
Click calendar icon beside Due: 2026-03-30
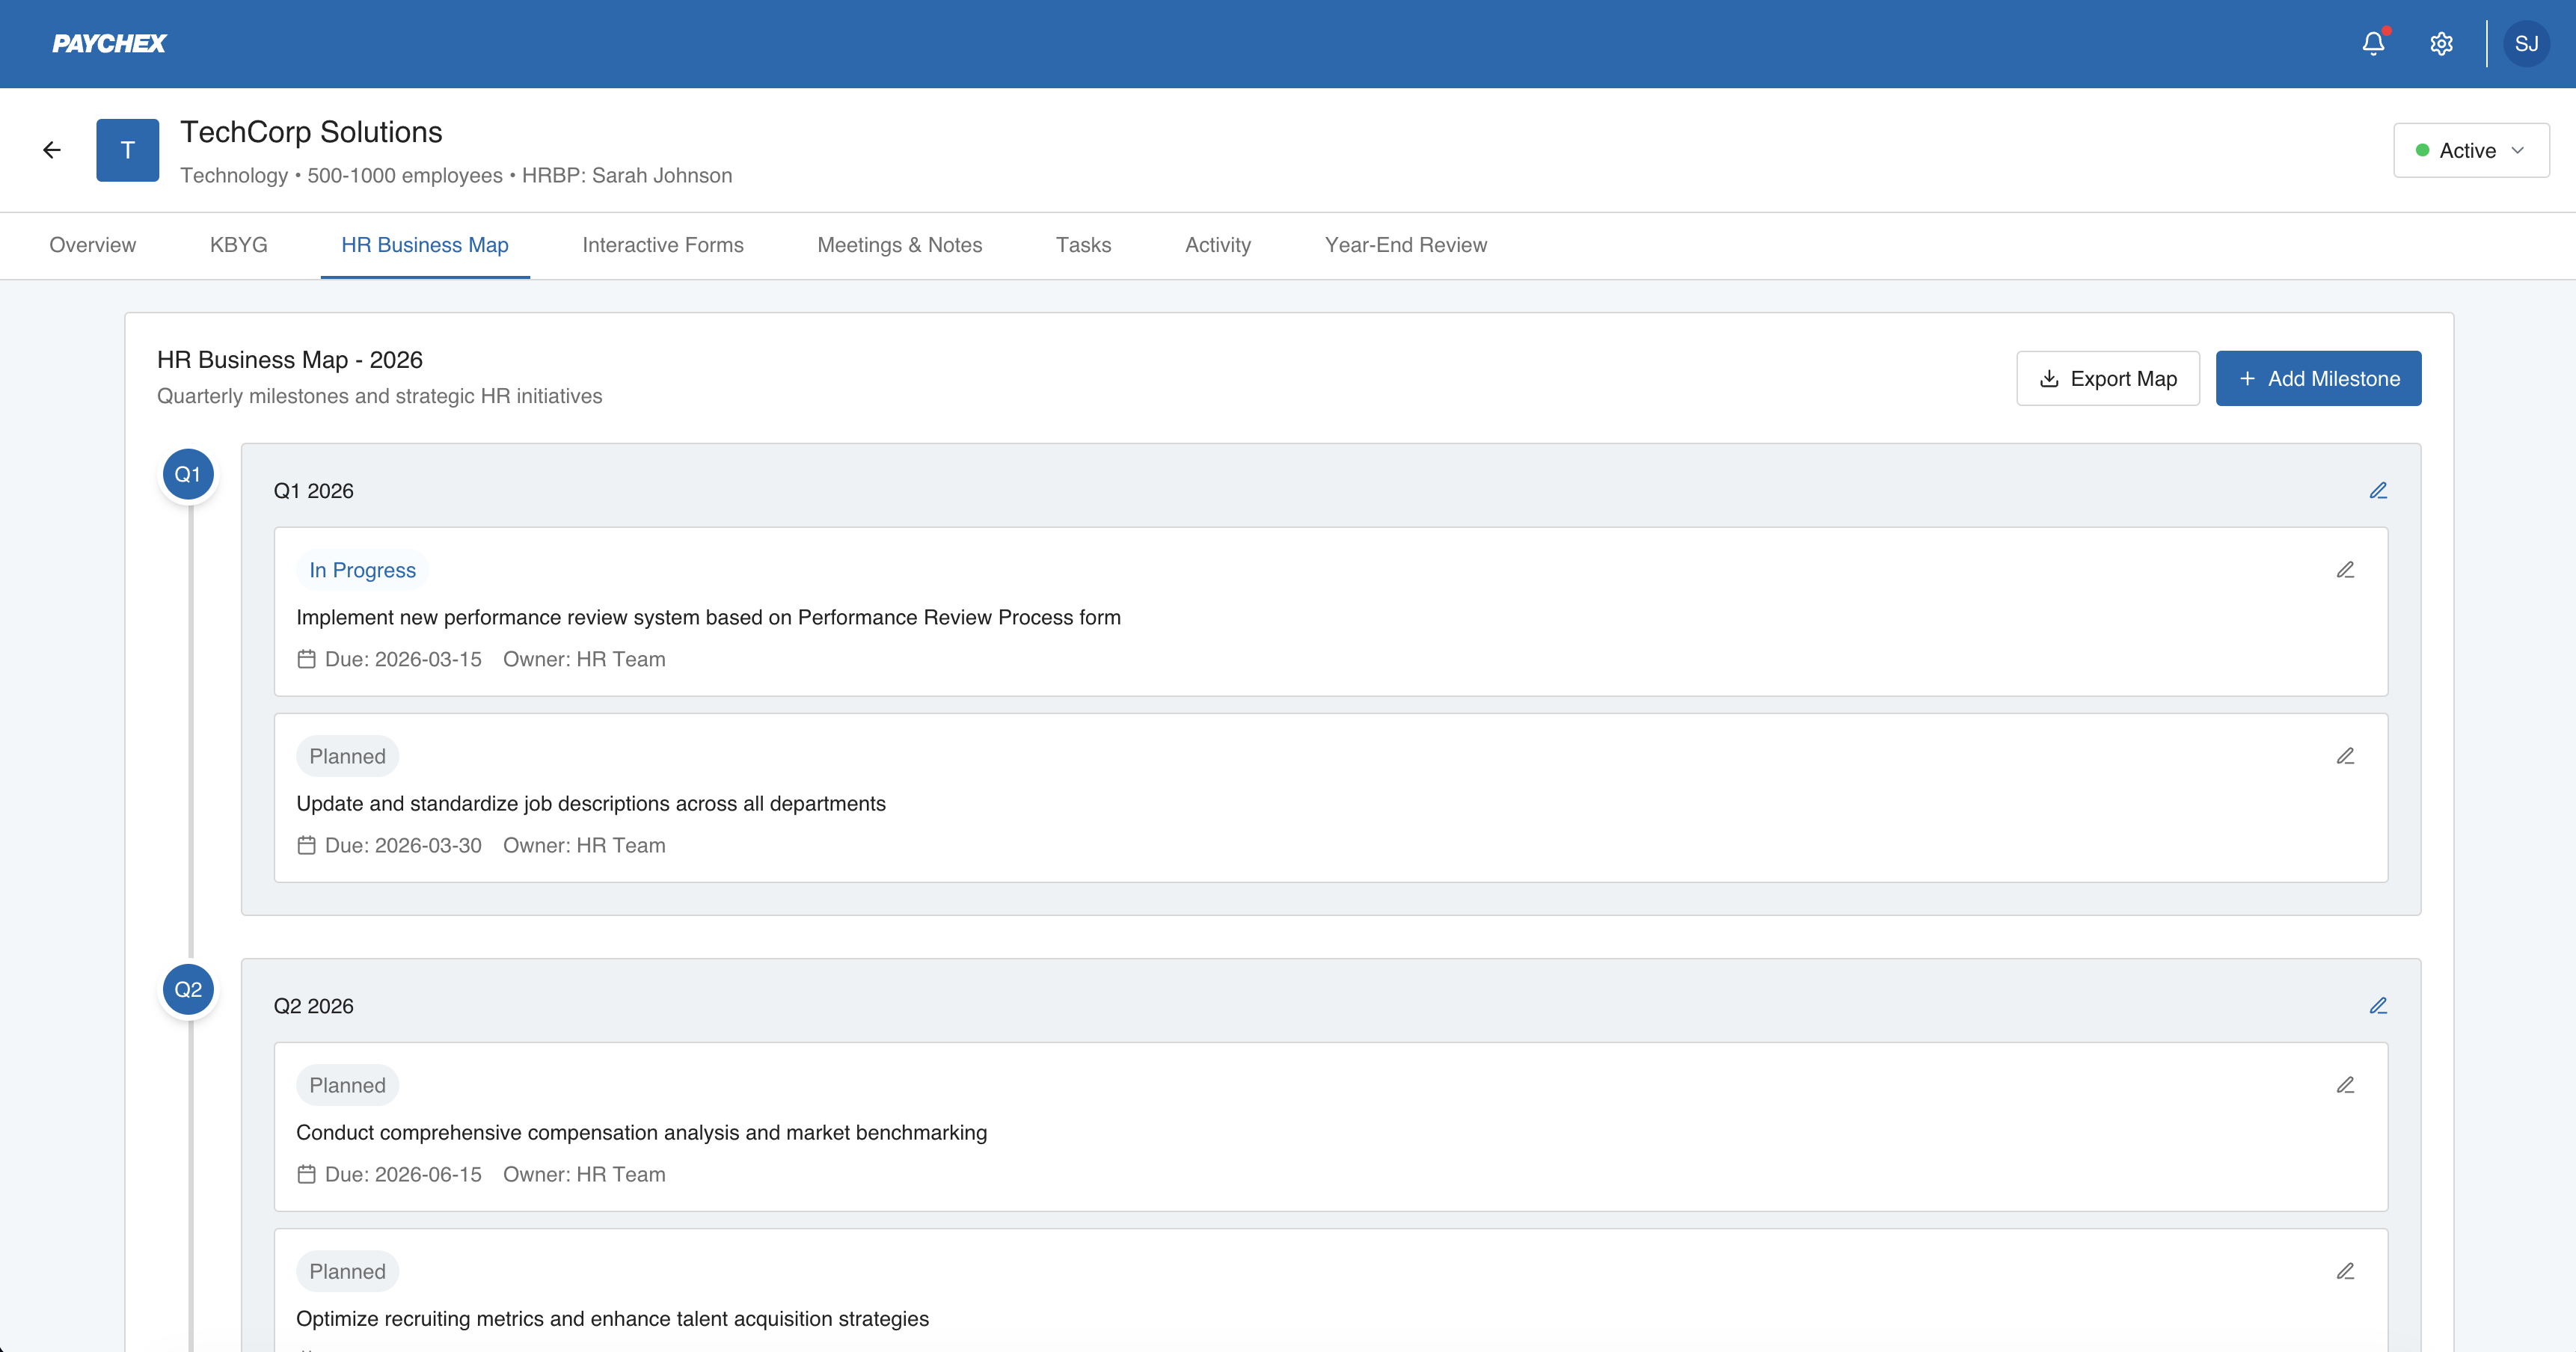coord(306,845)
